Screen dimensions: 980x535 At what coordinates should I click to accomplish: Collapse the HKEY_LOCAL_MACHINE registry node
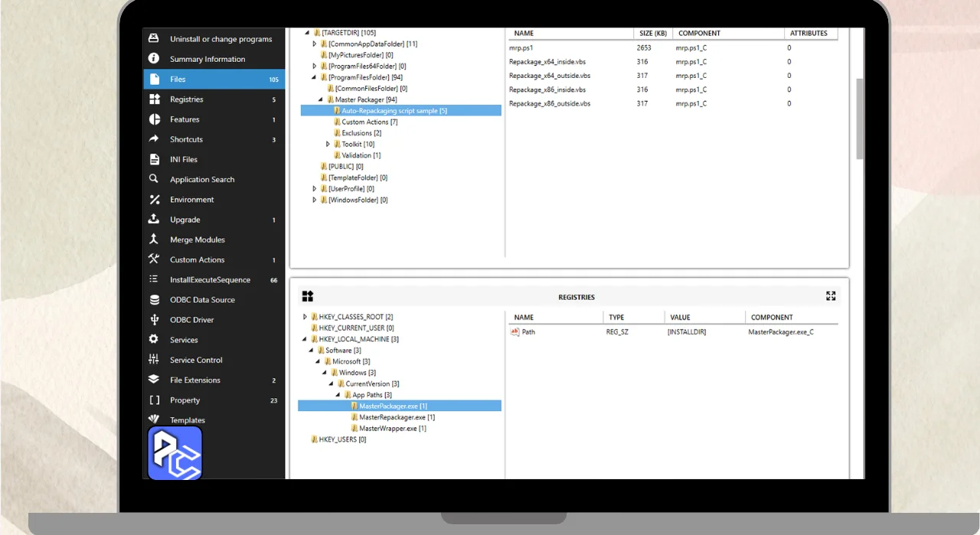coord(305,339)
